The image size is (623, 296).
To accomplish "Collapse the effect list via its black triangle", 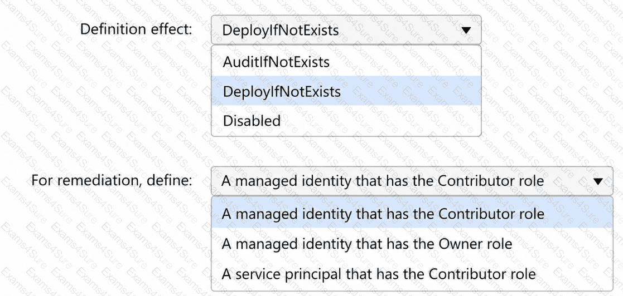I will (466, 30).
